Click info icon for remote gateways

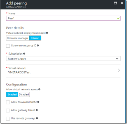pyautogui.click(x=37, y=118)
